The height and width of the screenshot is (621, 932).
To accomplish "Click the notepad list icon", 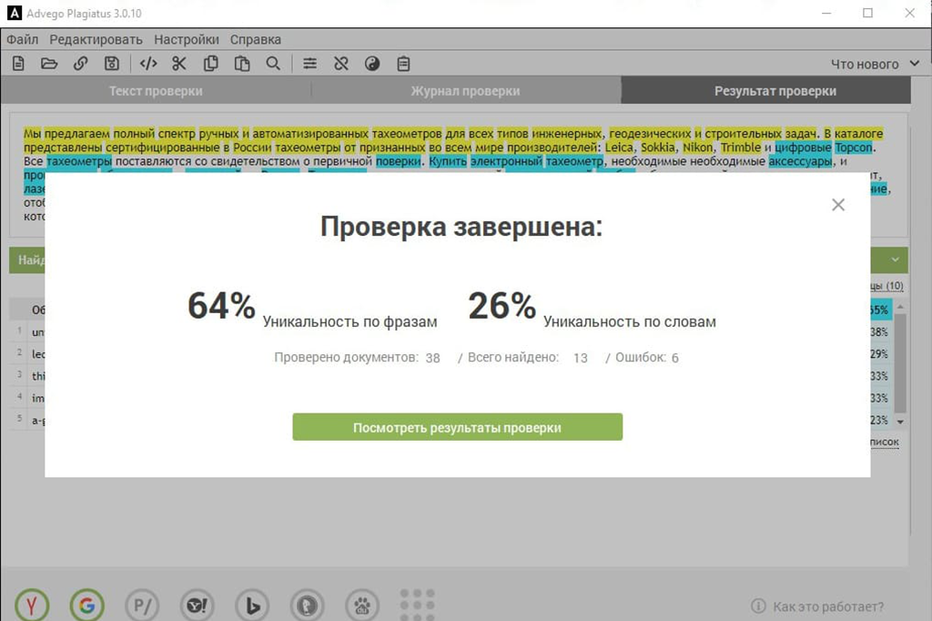I will click(x=403, y=64).
